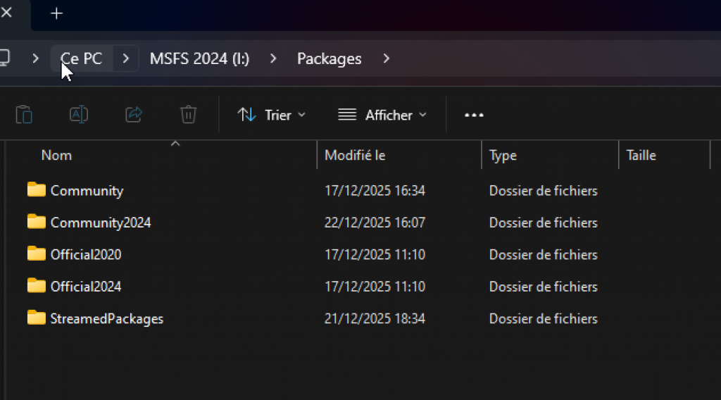This screenshot has width=721, height=400.
Task: Open the Afficher view dropdown
Action: 382,115
